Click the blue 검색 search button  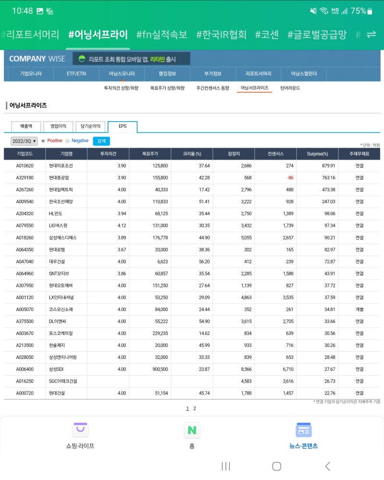point(101,141)
